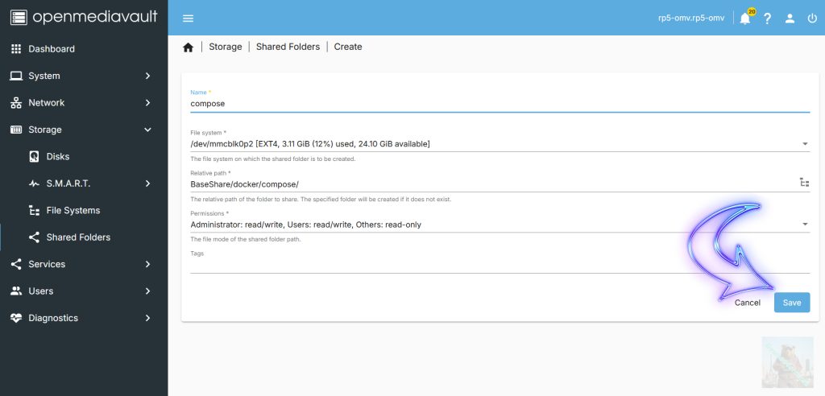This screenshot has height=396, width=825.
Task: Expand the System menu
Action: (81, 76)
